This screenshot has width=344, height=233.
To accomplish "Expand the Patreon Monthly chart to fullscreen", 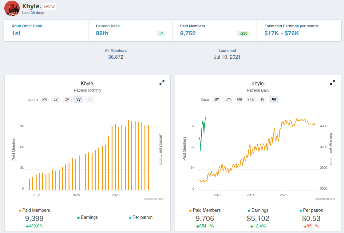I will coord(162,83).
